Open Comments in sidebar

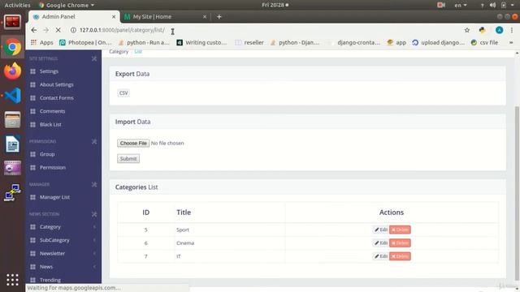click(x=52, y=111)
